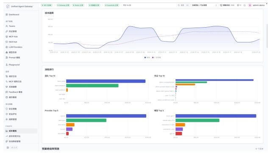The height and width of the screenshot is (154, 270).
Task: Click the MCP 调用日志 activity icon
Action: tap(7, 81)
